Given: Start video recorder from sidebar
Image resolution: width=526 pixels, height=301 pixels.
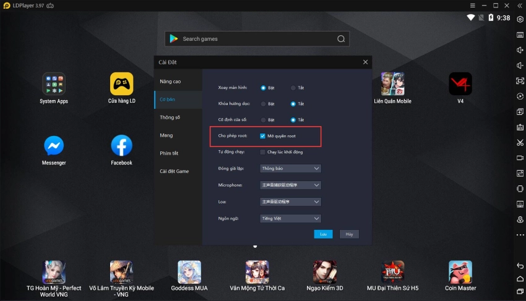Looking at the screenshot, I should [520, 158].
